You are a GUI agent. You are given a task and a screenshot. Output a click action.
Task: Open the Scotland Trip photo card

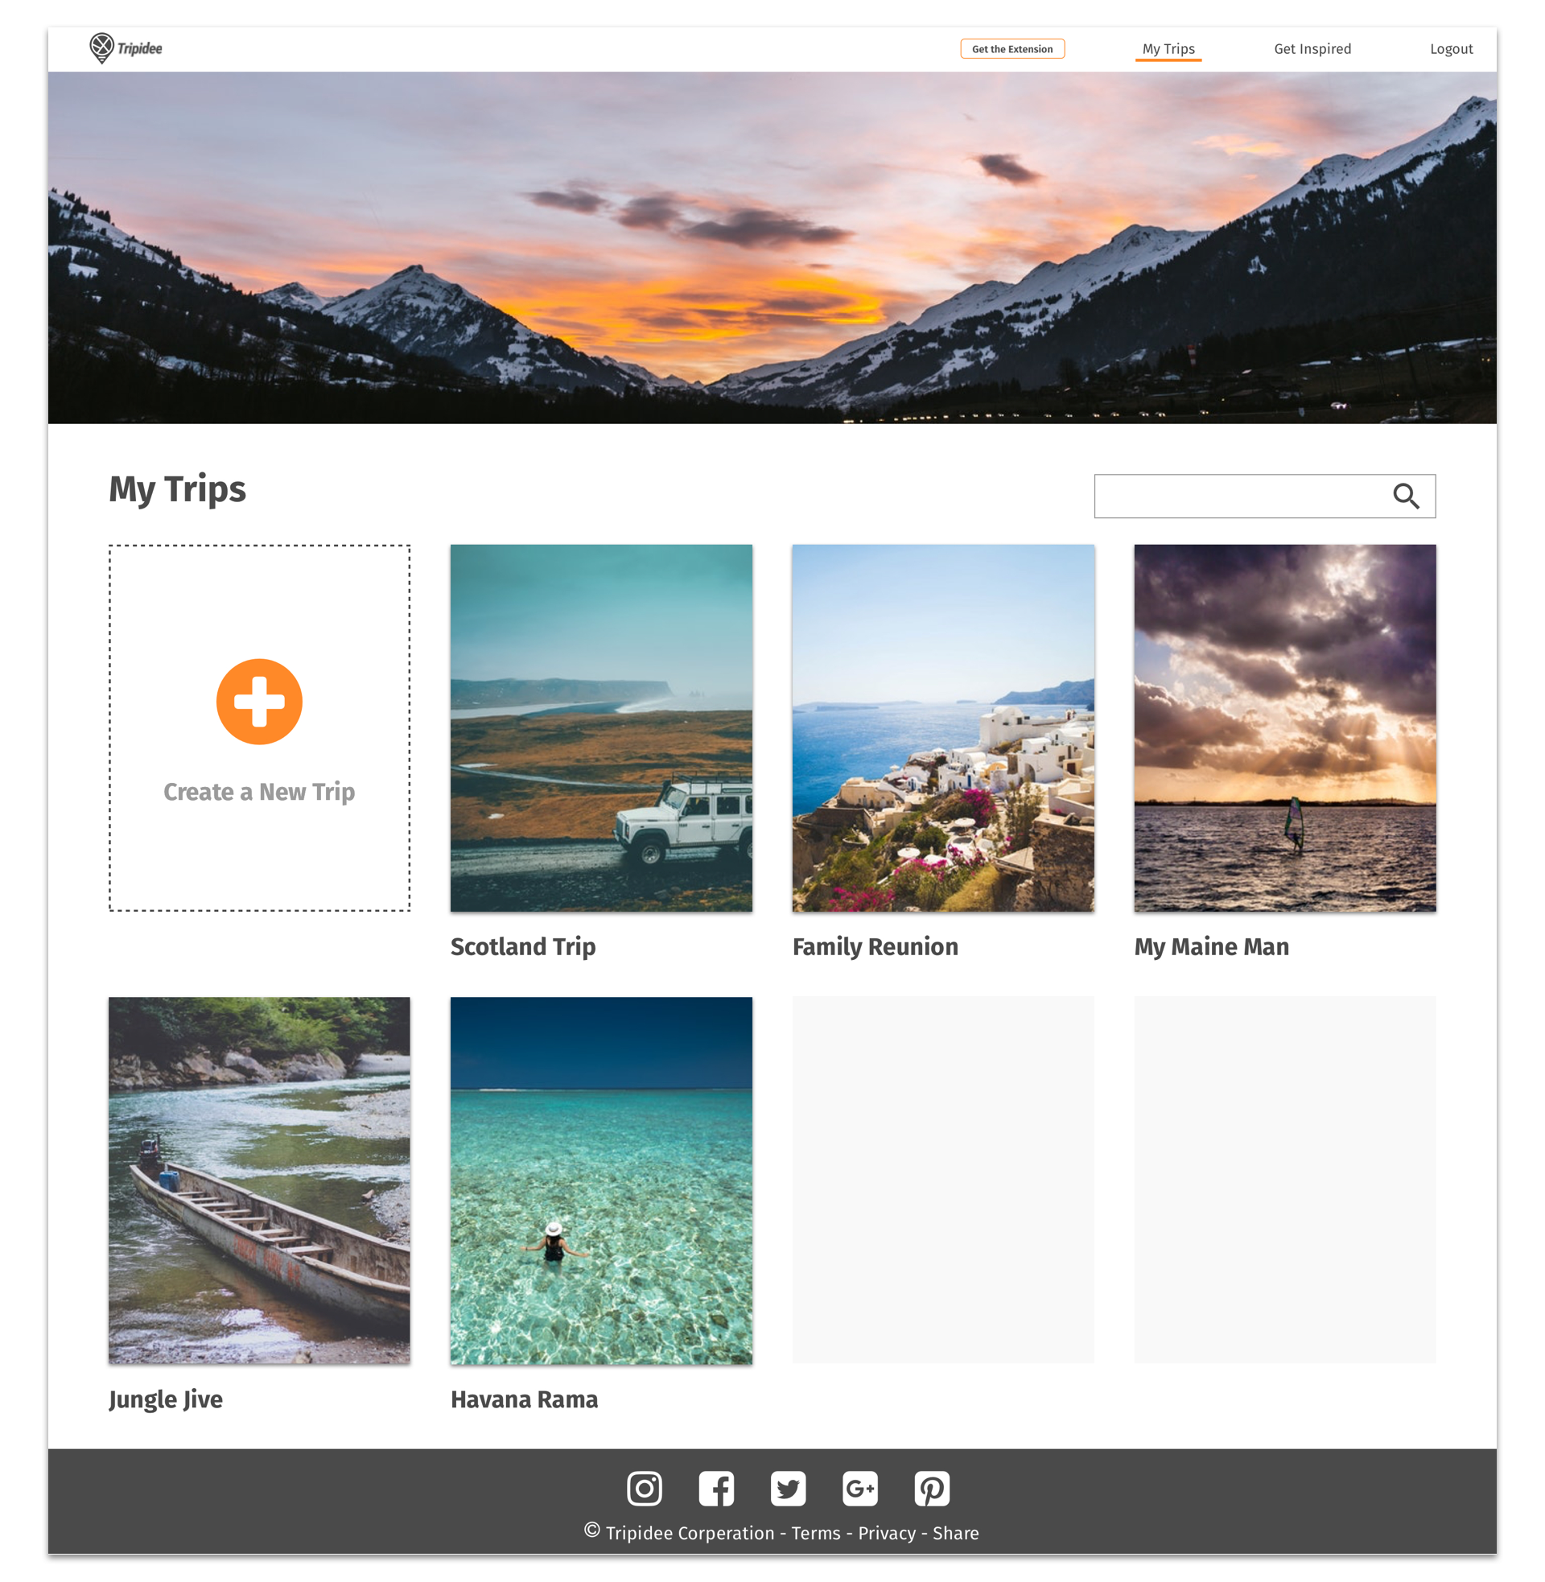click(x=601, y=727)
